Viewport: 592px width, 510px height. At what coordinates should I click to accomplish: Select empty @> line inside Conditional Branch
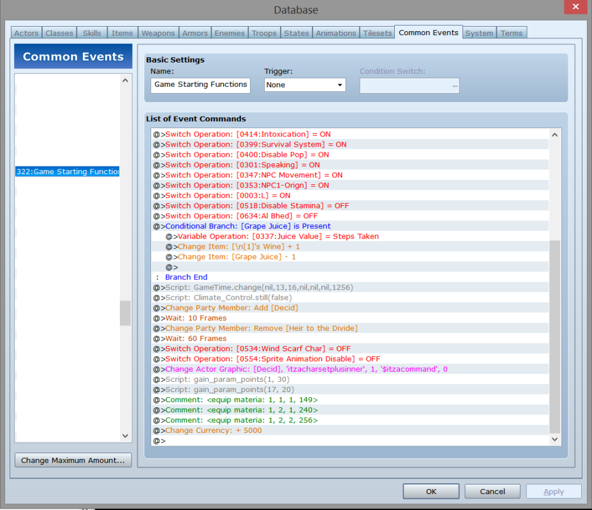coord(350,267)
